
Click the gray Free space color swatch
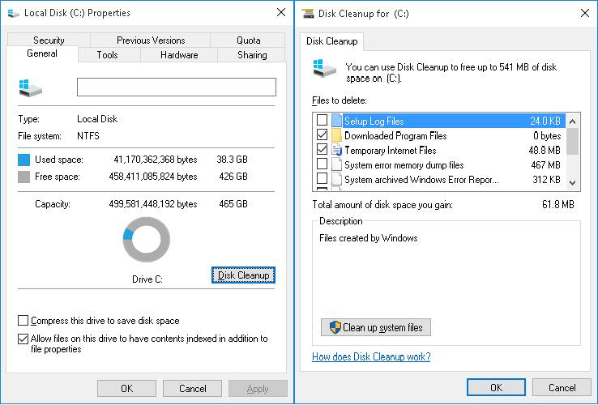pyautogui.click(x=23, y=177)
